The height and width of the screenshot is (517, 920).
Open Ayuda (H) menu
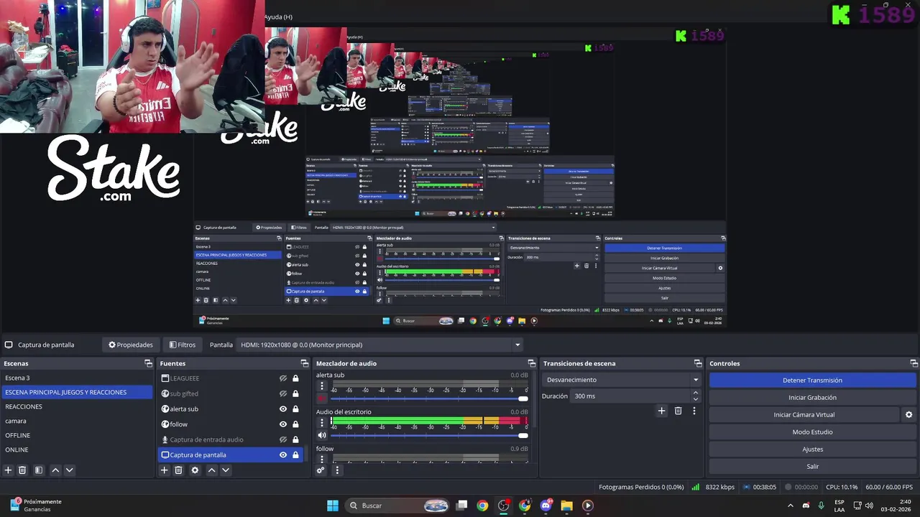coord(278,17)
